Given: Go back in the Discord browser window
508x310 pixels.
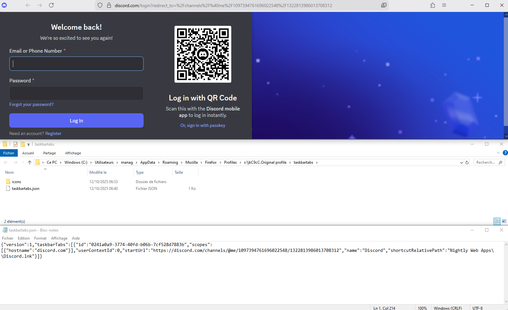Looking at the screenshot, I should (28, 5).
